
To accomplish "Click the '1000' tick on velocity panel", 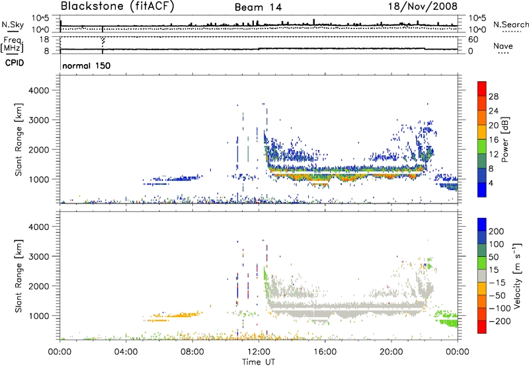I will (x=38, y=316).
